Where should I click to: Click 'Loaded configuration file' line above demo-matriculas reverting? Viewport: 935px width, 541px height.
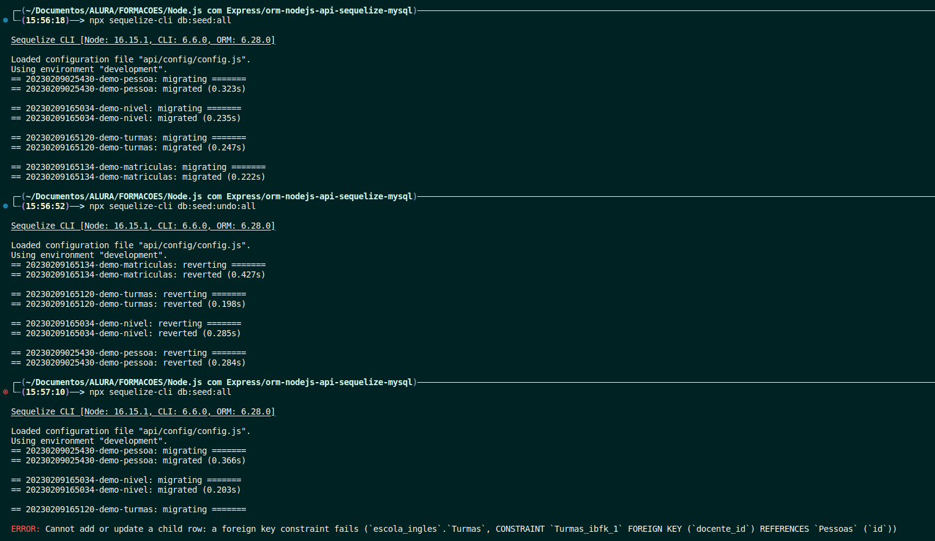131,245
